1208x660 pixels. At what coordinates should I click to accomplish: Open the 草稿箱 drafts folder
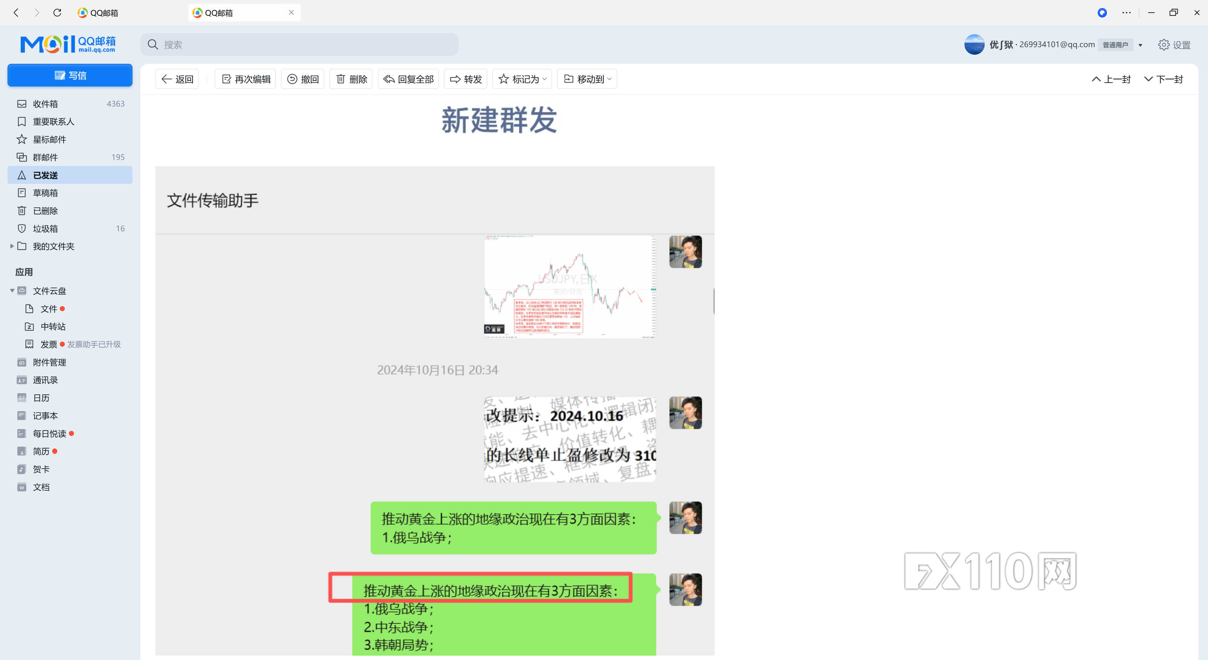pos(70,193)
